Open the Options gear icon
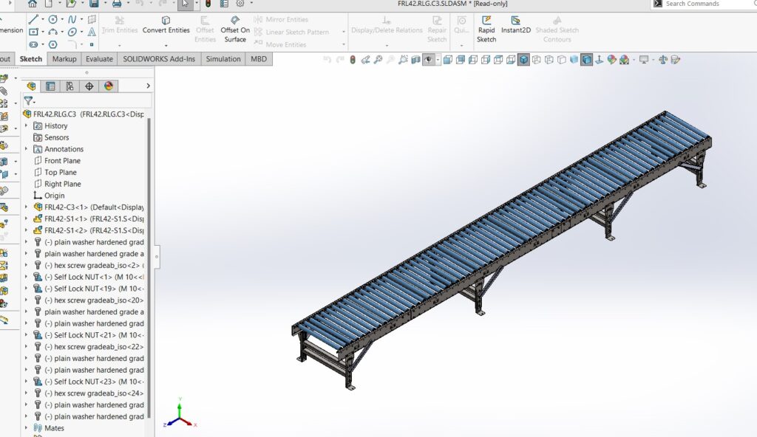 tap(240, 4)
